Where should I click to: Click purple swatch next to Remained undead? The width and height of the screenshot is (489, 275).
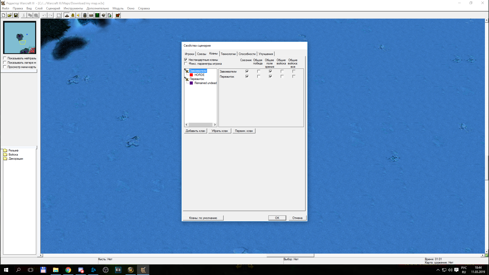(191, 83)
